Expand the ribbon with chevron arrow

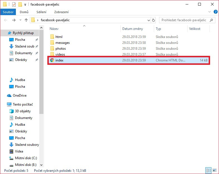(x=209, y=12)
